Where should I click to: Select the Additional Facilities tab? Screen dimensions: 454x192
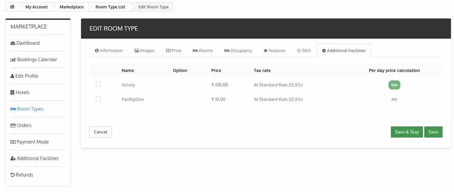coord(344,50)
